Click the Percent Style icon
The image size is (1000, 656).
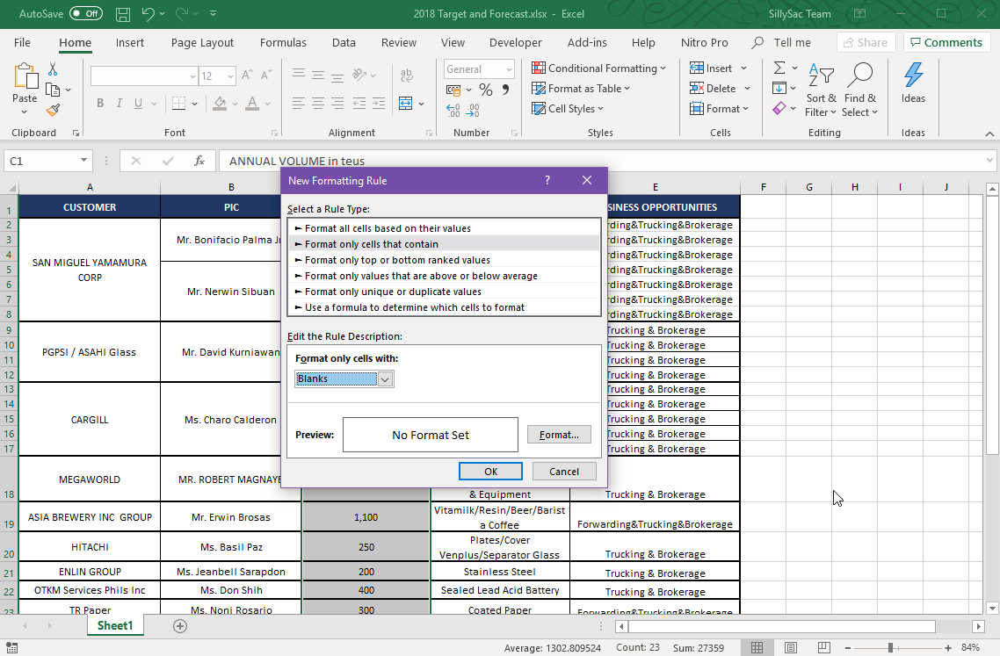pos(486,90)
